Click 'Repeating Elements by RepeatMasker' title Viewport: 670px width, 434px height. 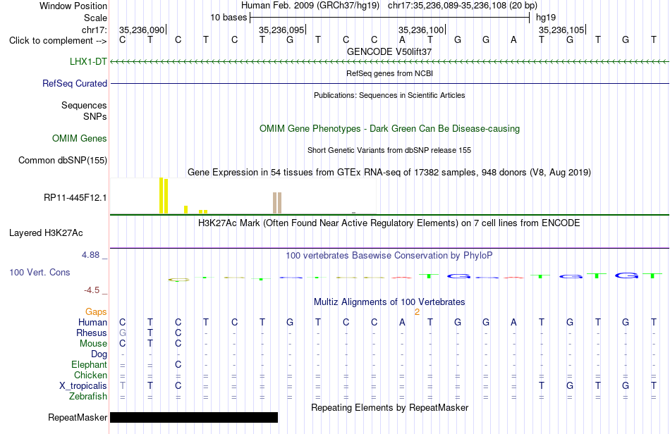[390, 407]
